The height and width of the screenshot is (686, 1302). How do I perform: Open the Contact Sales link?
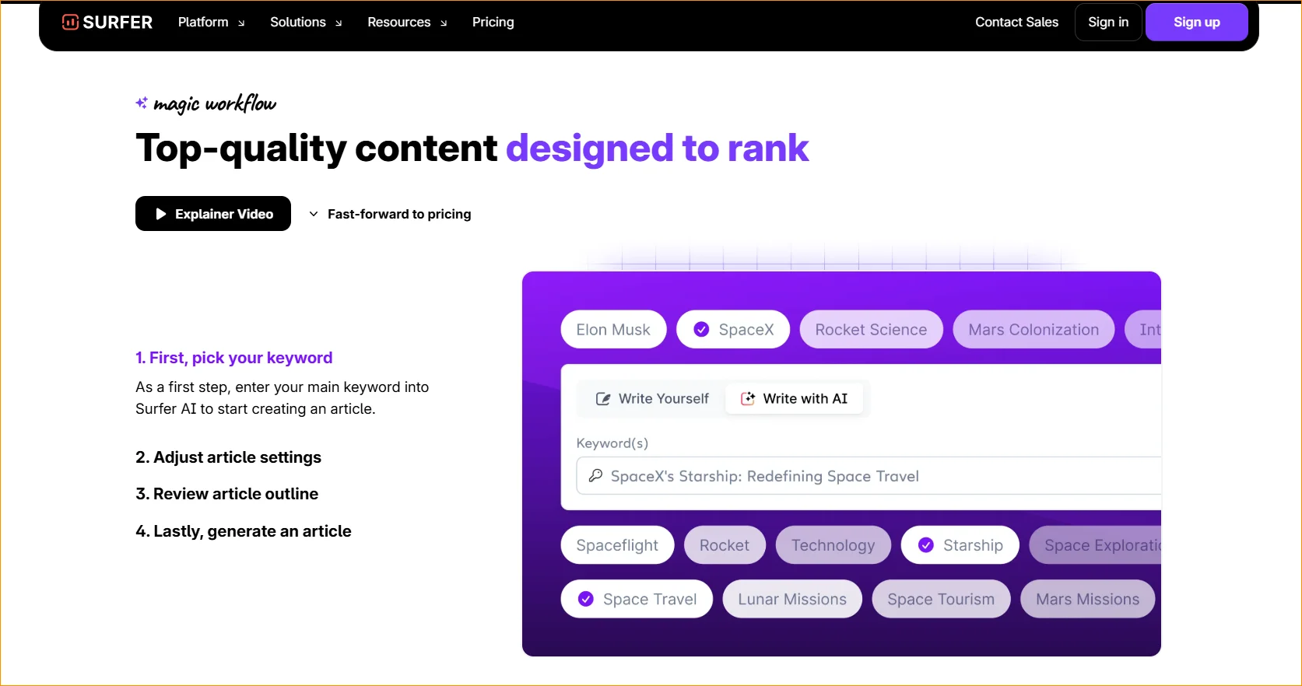pos(1016,22)
